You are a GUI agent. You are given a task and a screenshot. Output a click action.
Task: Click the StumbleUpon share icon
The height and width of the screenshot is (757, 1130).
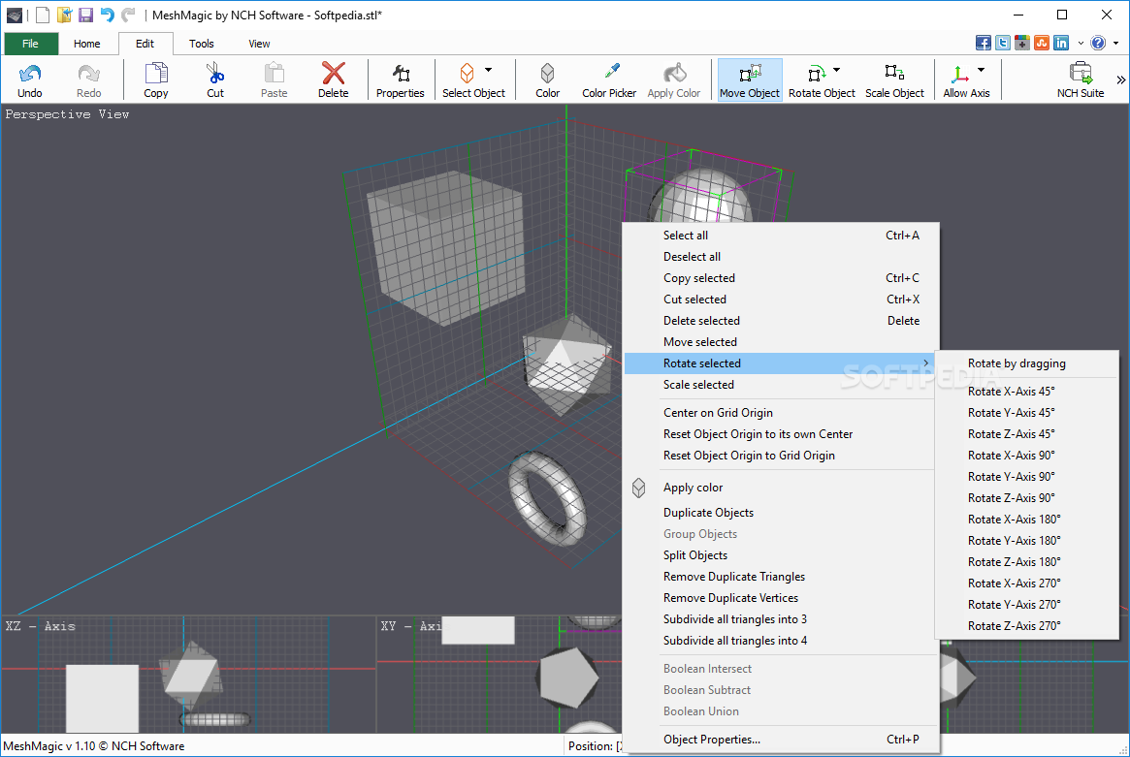(x=1042, y=43)
